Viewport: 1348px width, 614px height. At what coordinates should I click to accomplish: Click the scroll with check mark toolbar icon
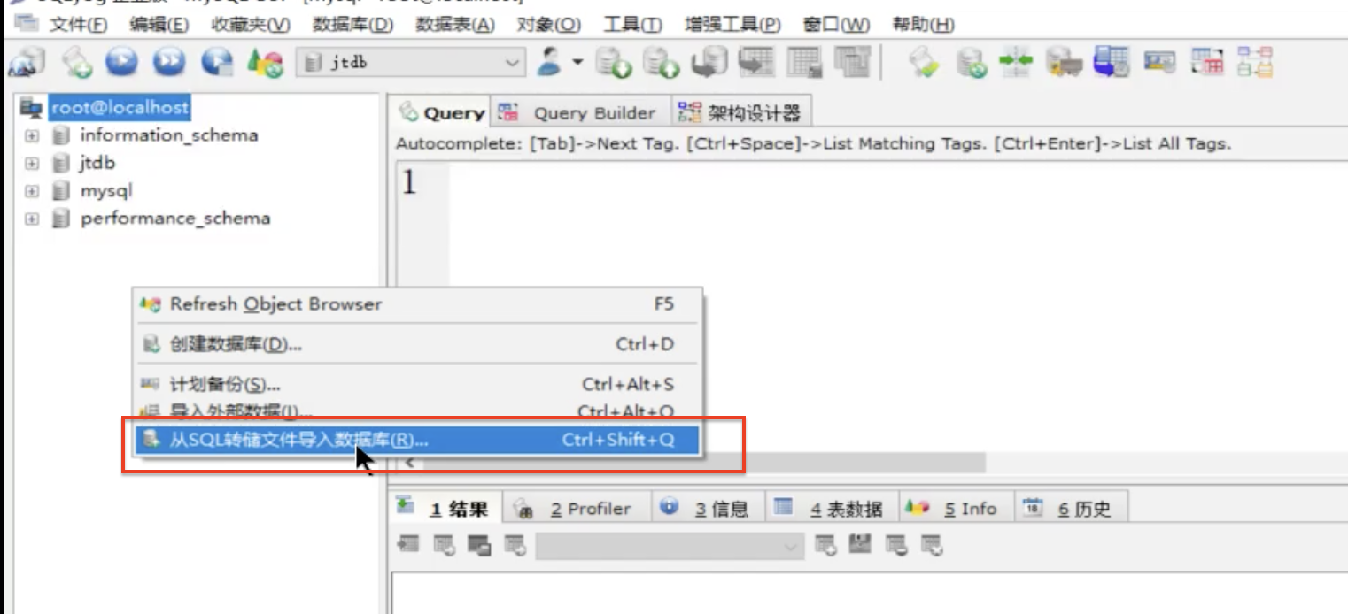point(924,63)
